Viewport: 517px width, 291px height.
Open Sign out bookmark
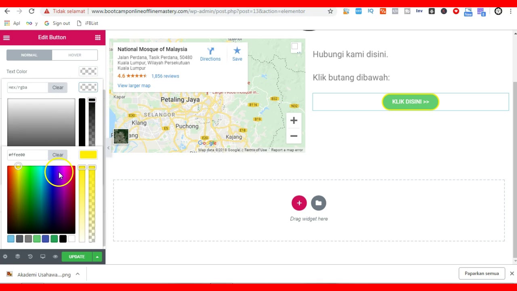[x=57, y=23]
